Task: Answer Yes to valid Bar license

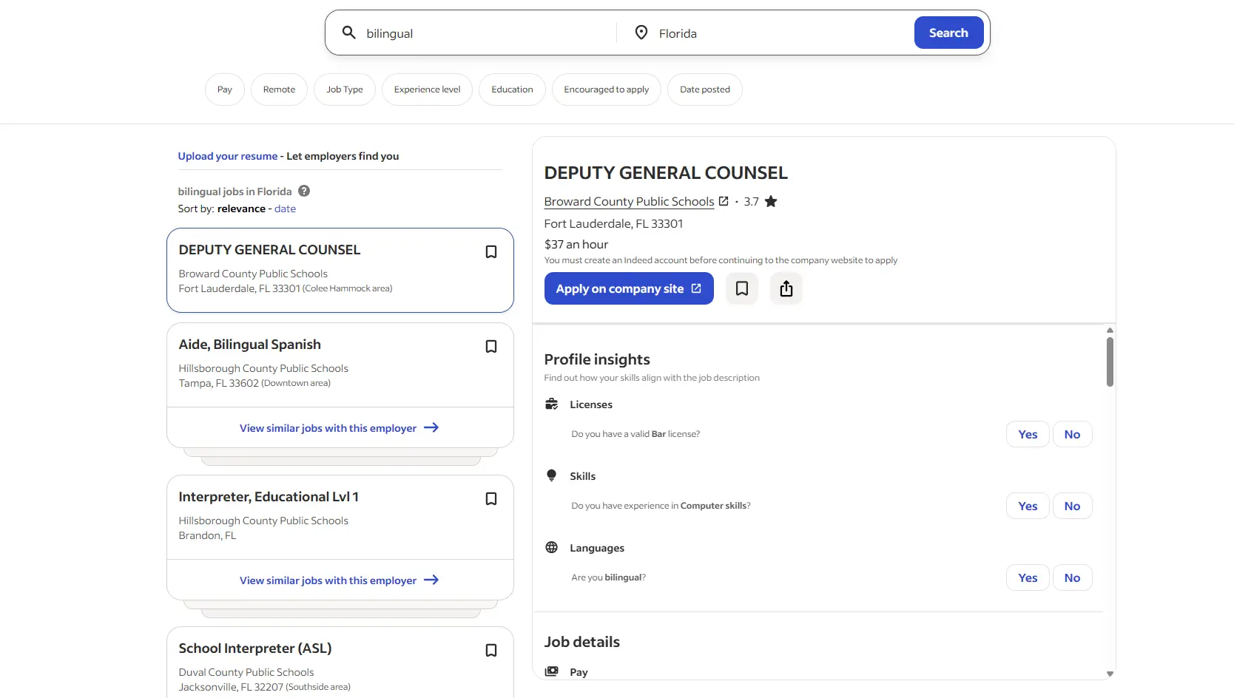Action: pyautogui.click(x=1028, y=434)
